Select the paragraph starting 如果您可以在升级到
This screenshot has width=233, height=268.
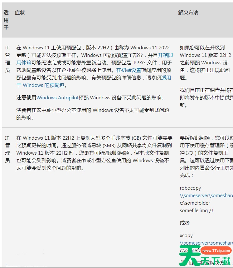pos(206,62)
